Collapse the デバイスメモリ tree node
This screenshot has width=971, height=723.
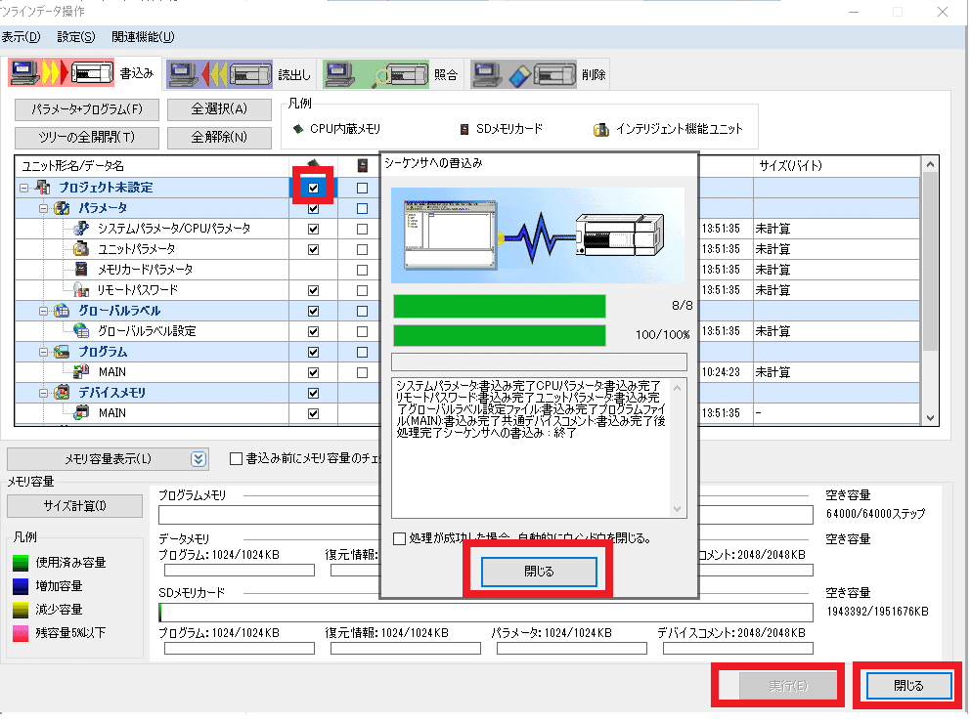(x=43, y=393)
